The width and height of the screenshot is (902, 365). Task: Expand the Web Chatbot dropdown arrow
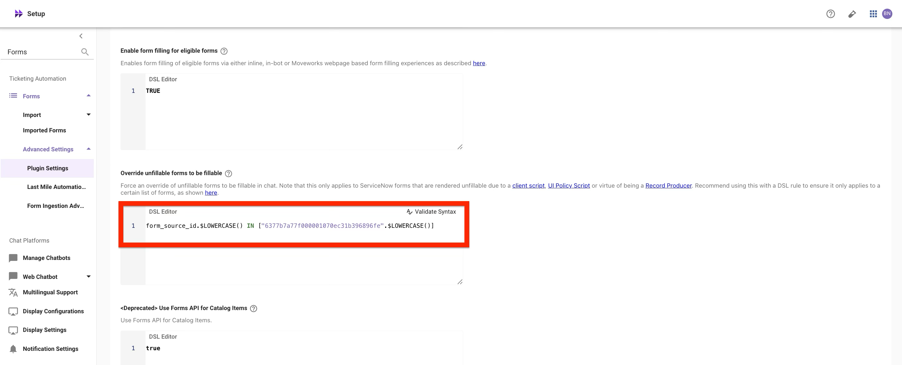(x=89, y=276)
